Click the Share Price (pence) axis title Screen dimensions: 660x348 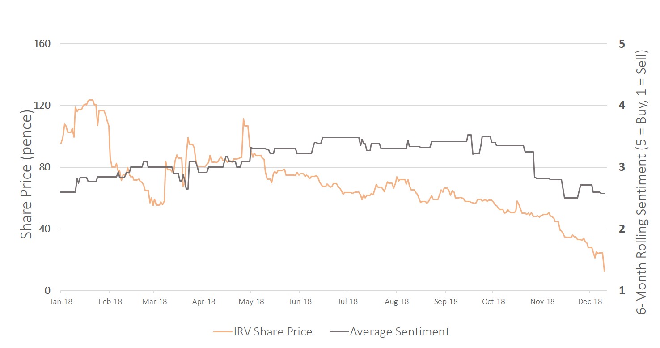point(27,176)
